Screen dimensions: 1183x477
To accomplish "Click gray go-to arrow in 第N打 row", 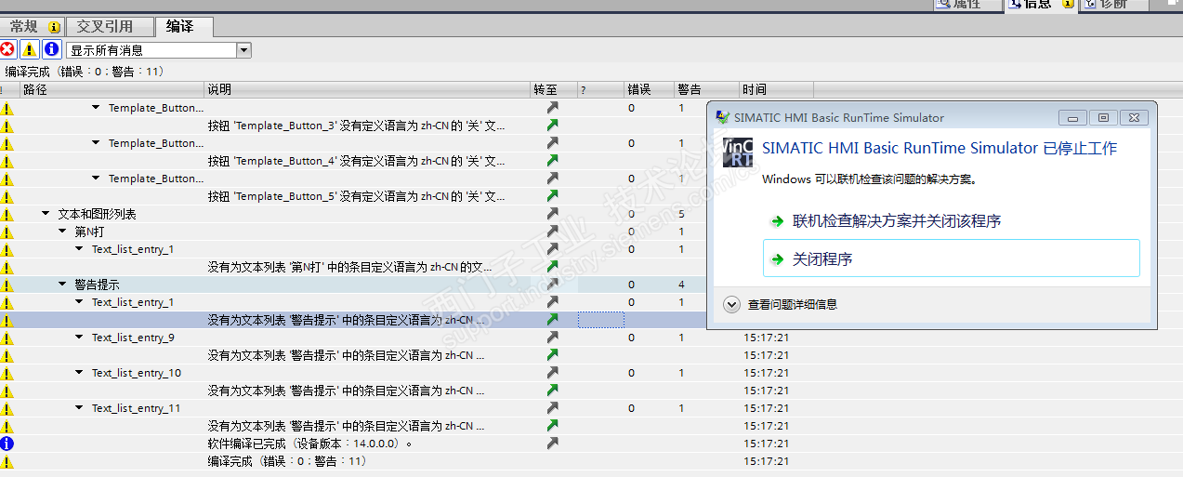I will tap(553, 232).
